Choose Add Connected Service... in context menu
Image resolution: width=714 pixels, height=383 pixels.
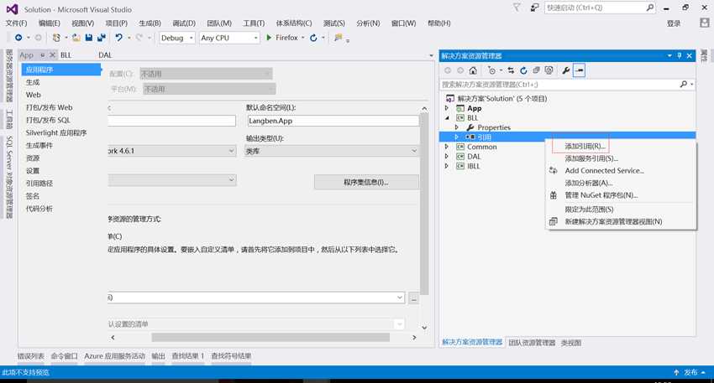click(604, 171)
